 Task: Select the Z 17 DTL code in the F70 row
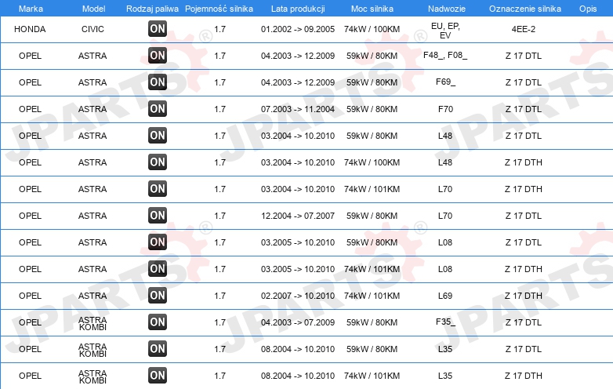524,109
